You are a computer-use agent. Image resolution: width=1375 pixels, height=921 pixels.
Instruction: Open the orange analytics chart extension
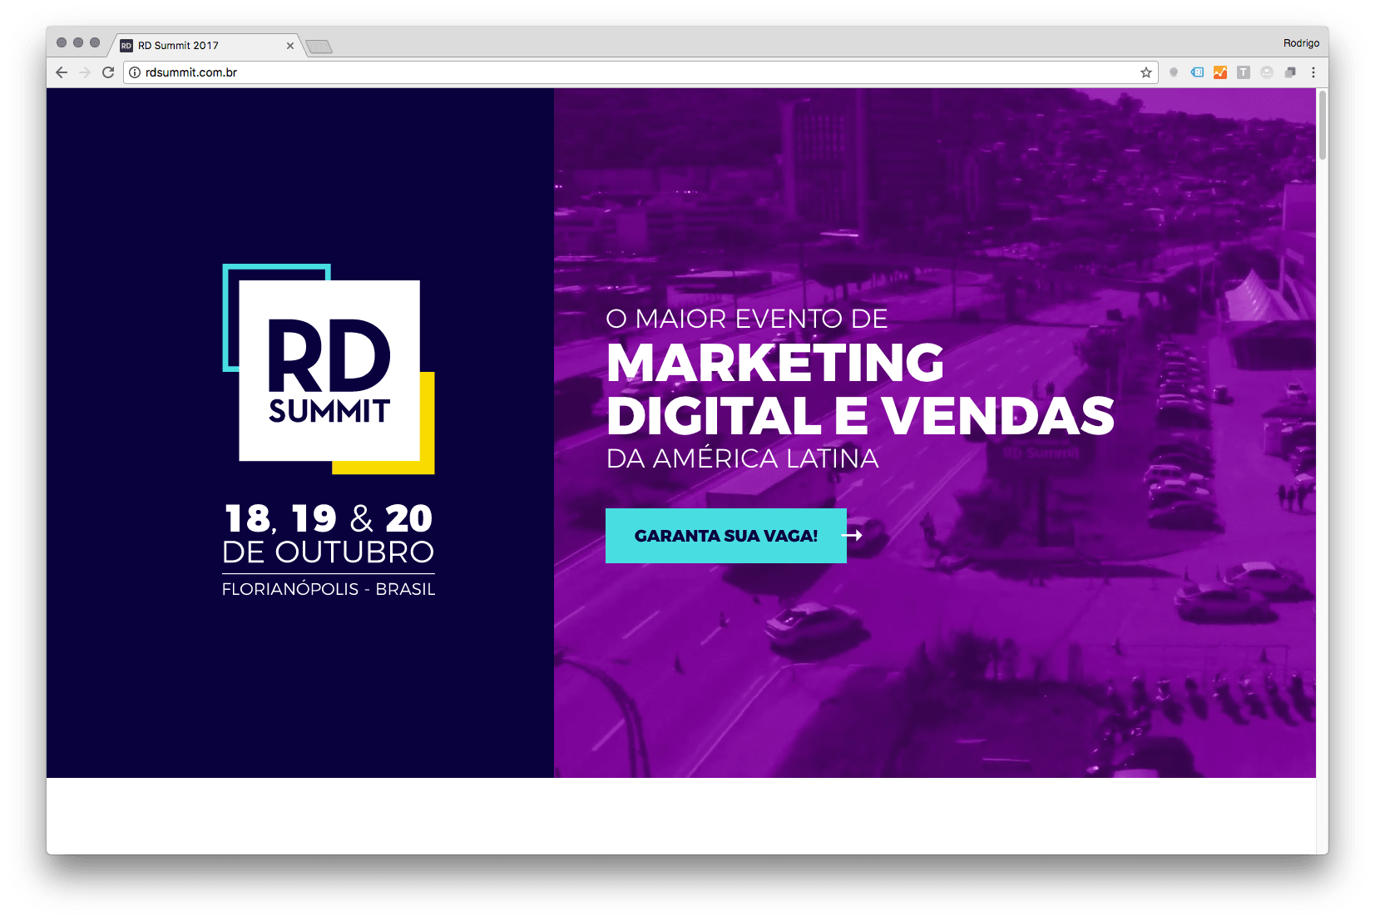1220,72
